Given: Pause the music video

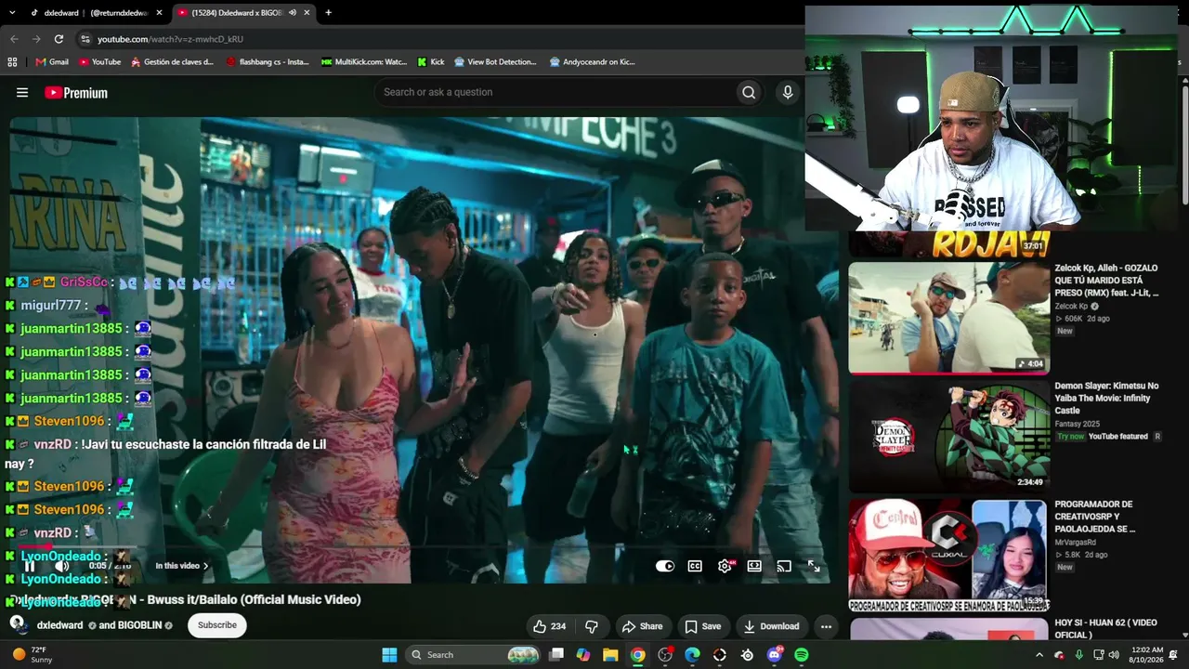Looking at the screenshot, I should 30,565.
